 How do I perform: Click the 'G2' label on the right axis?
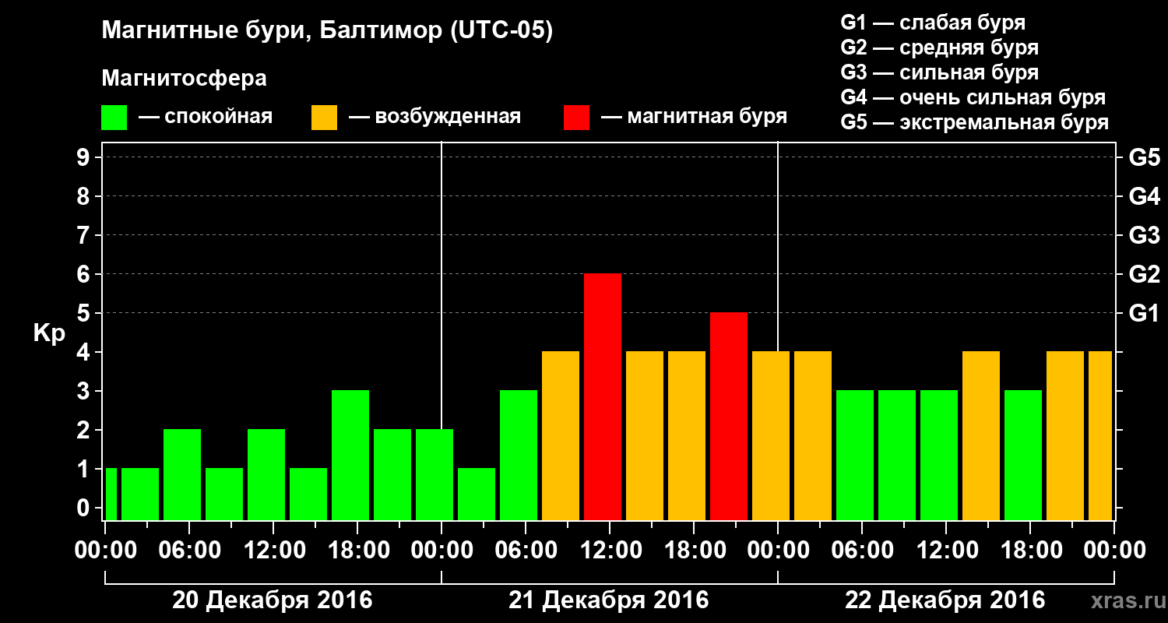pos(1144,274)
